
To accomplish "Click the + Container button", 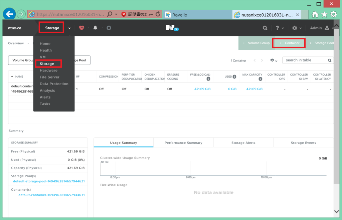I will [289, 43].
